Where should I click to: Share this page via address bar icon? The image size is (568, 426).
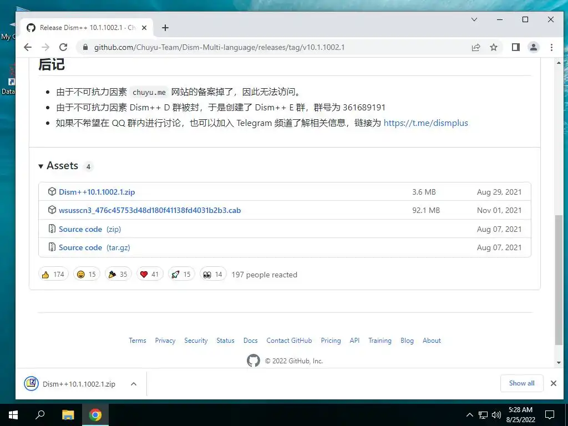point(475,47)
